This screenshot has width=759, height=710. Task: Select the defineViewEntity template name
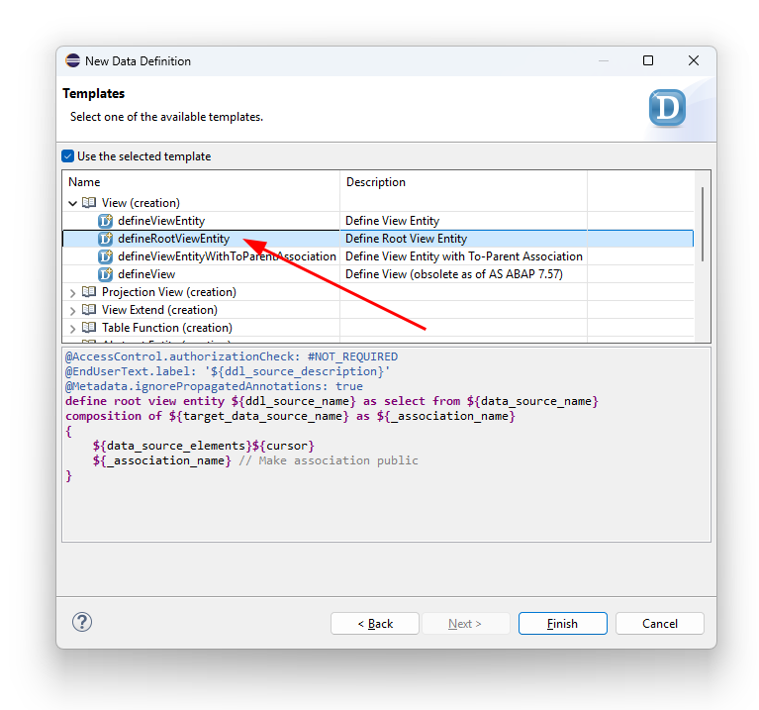click(161, 221)
